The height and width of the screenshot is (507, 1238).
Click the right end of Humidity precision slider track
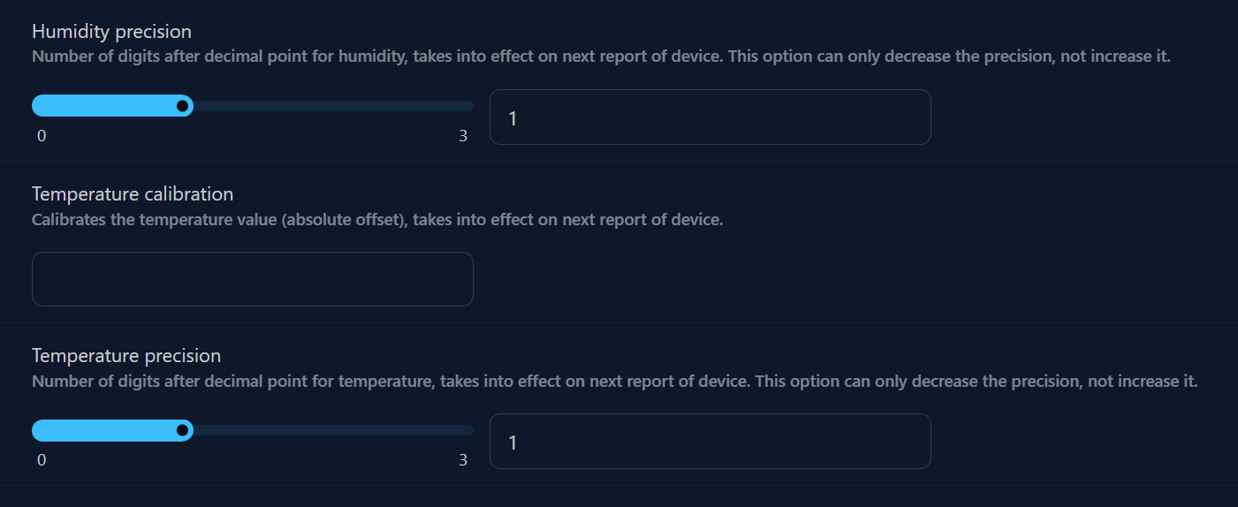coord(468,106)
